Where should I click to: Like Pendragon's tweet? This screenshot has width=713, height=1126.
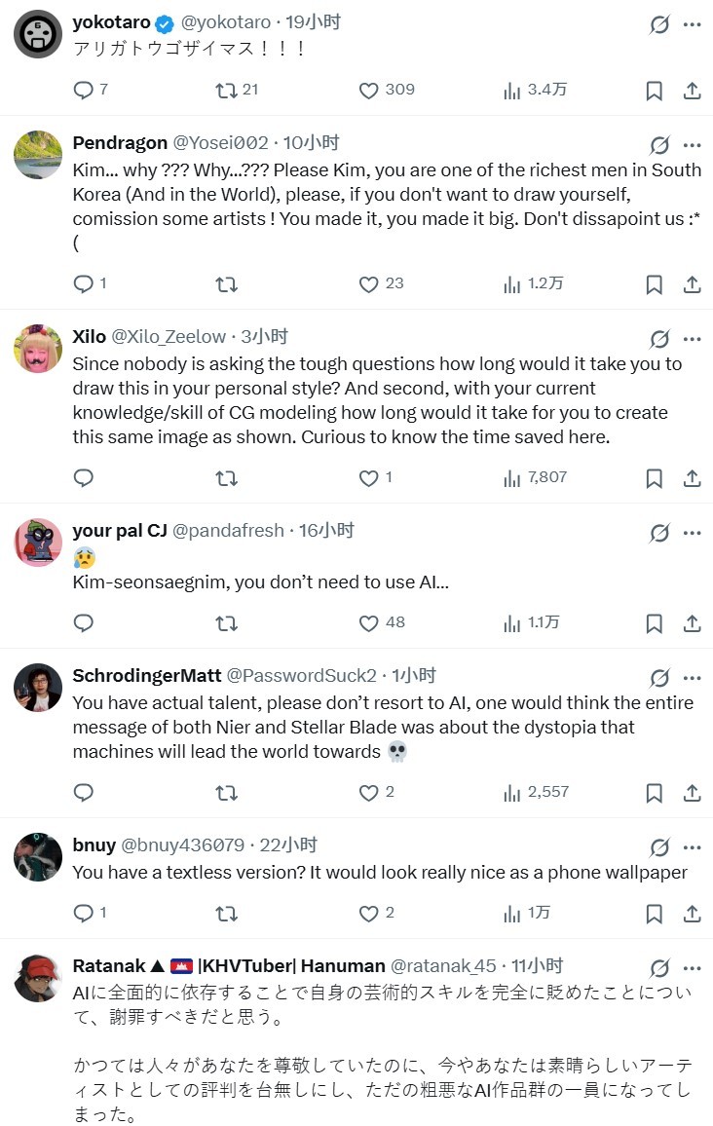tap(368, 284)
